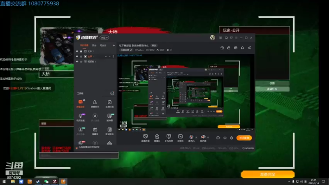Image resolution: width=329 pixels, height=185 pixels.
Task: Click the 修改 button beside stream title
Action: click(x=154, y=46)
